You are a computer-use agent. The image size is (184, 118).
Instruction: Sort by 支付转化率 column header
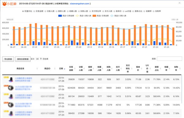(x=128, y=68)
